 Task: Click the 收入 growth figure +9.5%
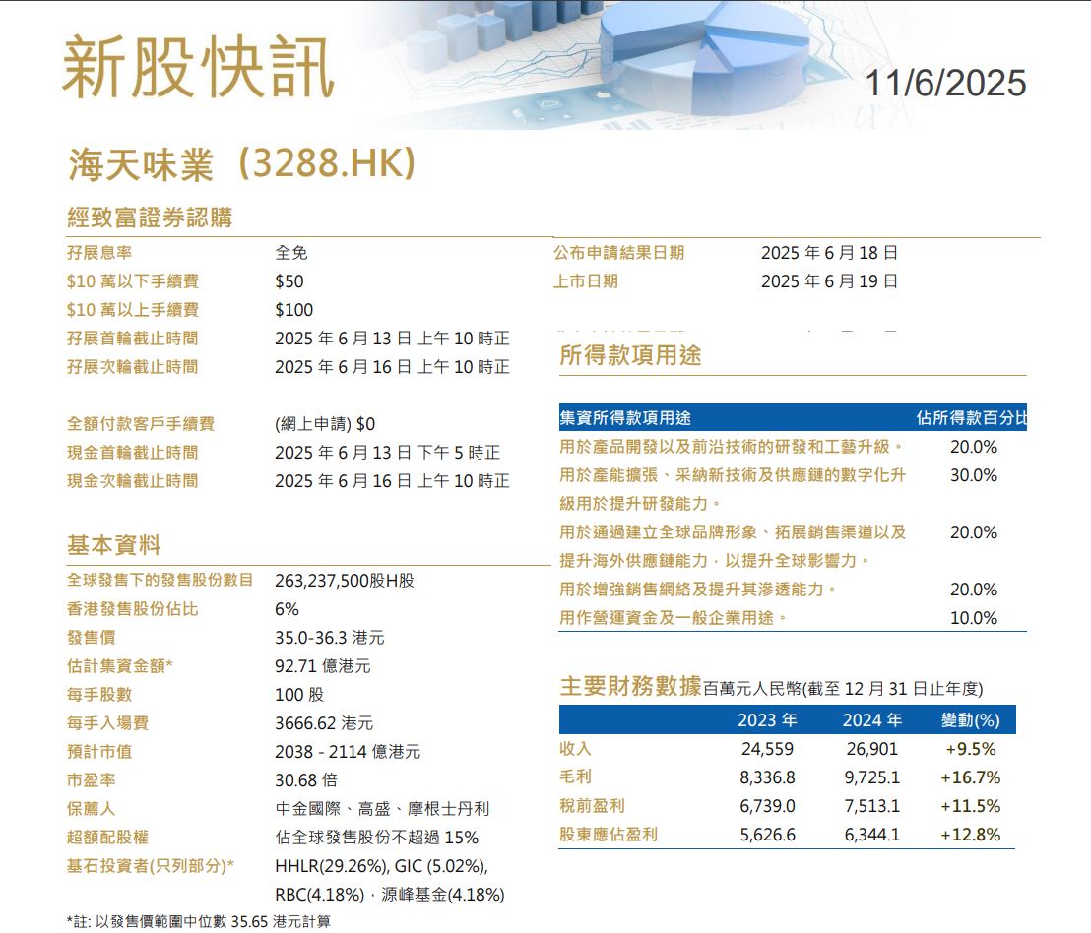(970, 749)
